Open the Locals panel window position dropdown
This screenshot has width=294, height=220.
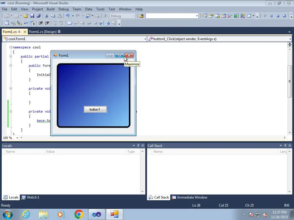tap(134, 146)
